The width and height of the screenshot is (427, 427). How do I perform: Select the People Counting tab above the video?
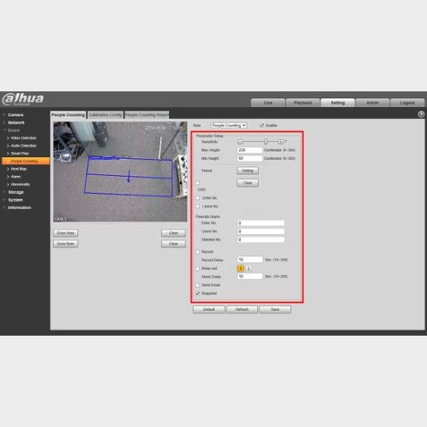point(68,114)
